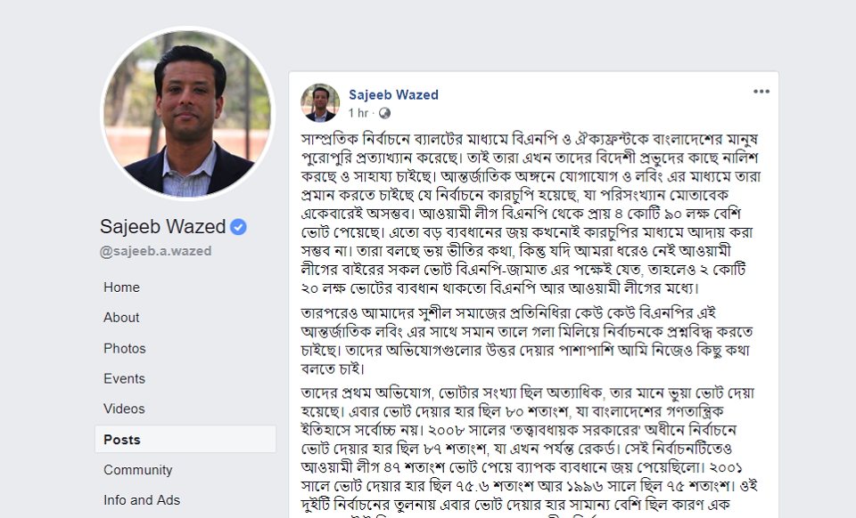The image size is (856, 518).
Task: Open the Community page section
Action: tap(137, 470)
